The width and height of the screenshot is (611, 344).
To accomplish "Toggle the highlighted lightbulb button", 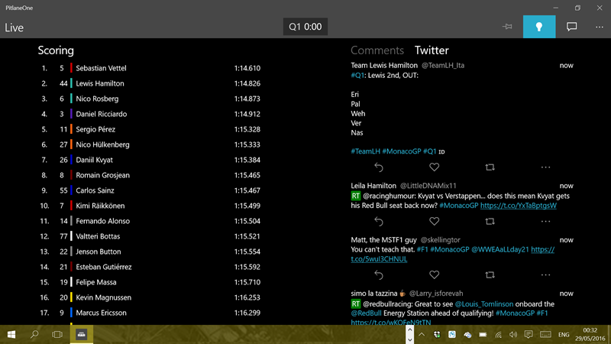I will [539, 27].
